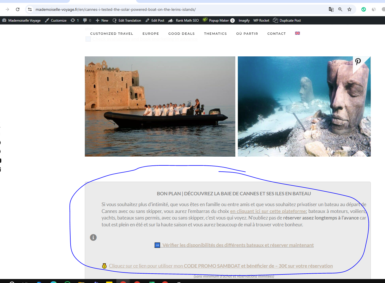This screenshot has height=283, width=385.
Task: Open the CODE PROMO SAMBOAT link
Action: [x=221, y=266]
